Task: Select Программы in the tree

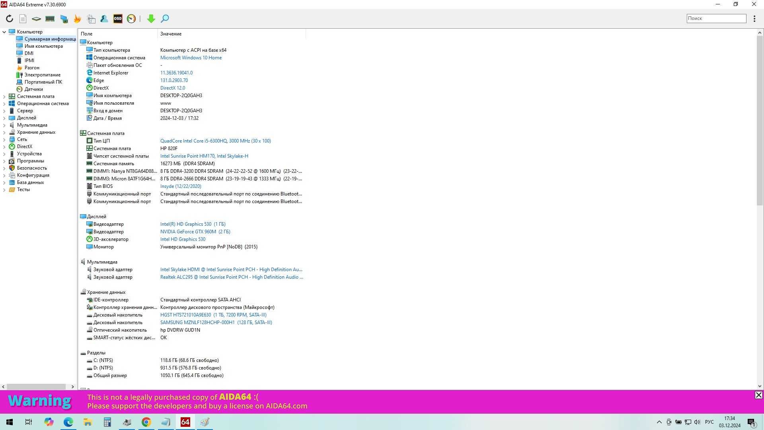Action: [x=30, y=161]
